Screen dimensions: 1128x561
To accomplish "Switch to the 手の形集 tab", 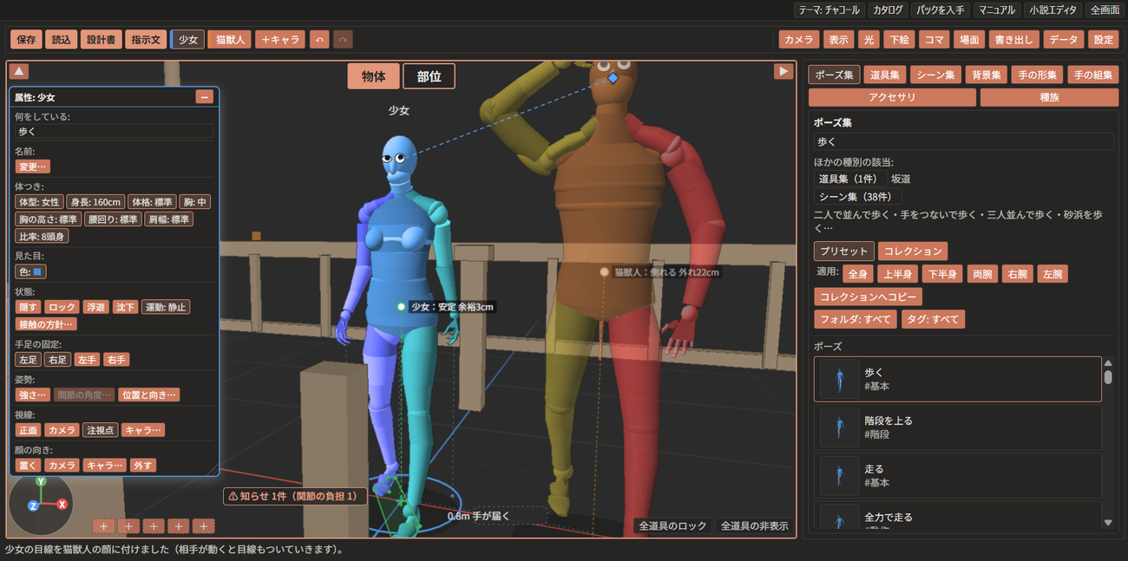I will click(1037, 75).
